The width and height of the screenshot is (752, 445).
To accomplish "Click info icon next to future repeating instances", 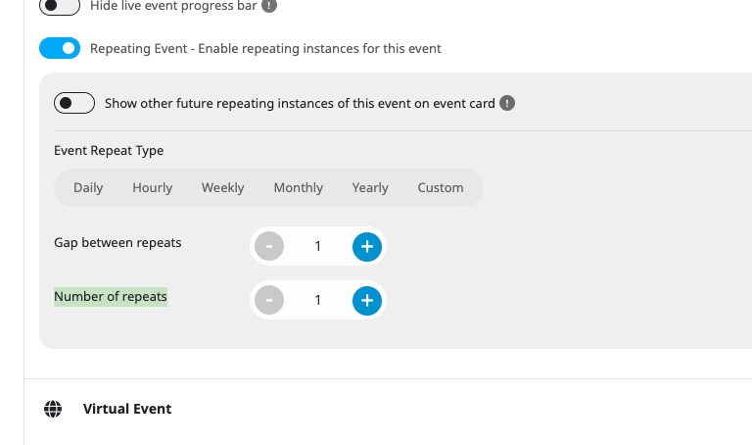I will [507, 103].
